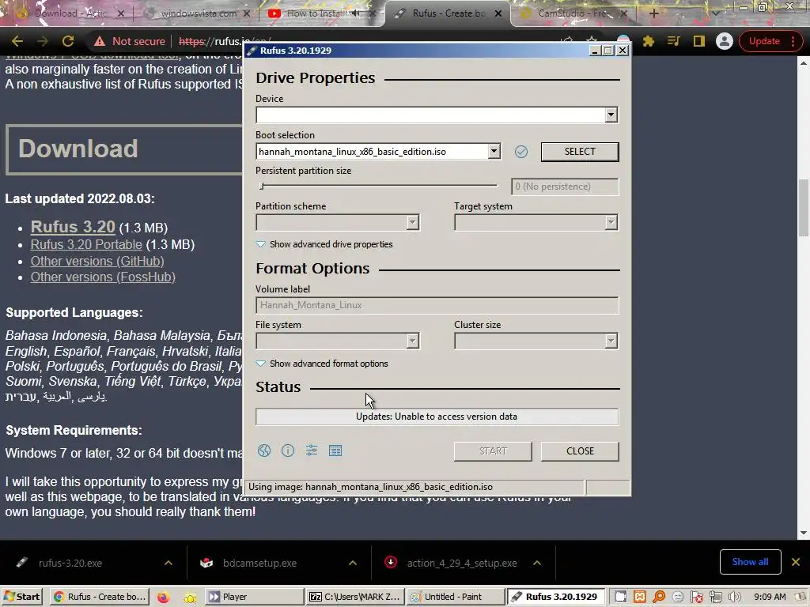The height and width of the screenshot is (607, 810).
Task: Click the persistence size value field
Action: (x=565, y=187)
